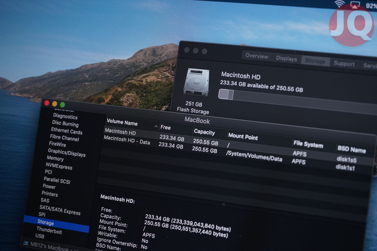Click the Flash Storage label
This screenshot has width=377, height=251.
pos(193,110)
